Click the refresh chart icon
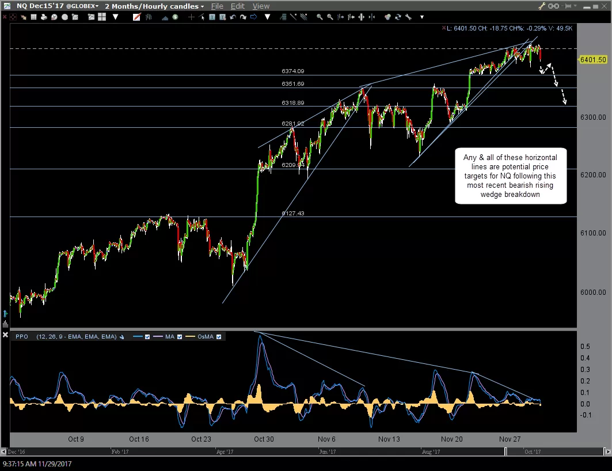Viewport: 612px width, 471px height. [398, 17]
